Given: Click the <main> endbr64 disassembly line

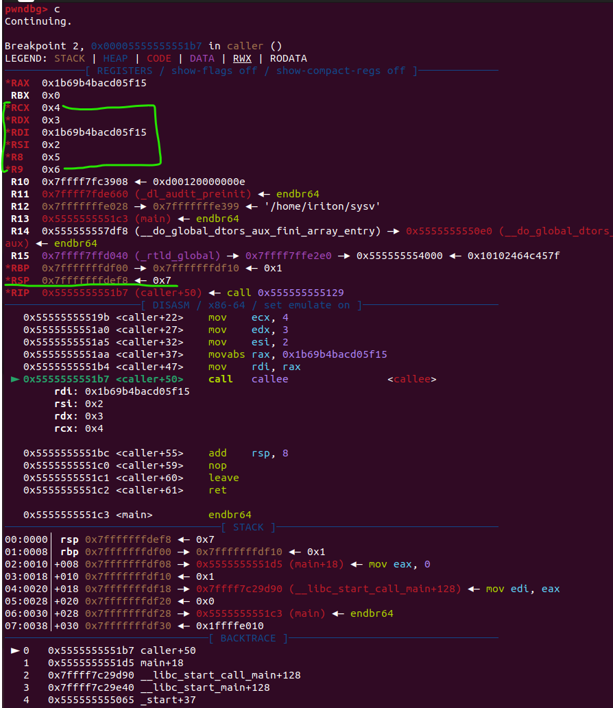Looking at the screenshot, I should [x=137, y=515].
